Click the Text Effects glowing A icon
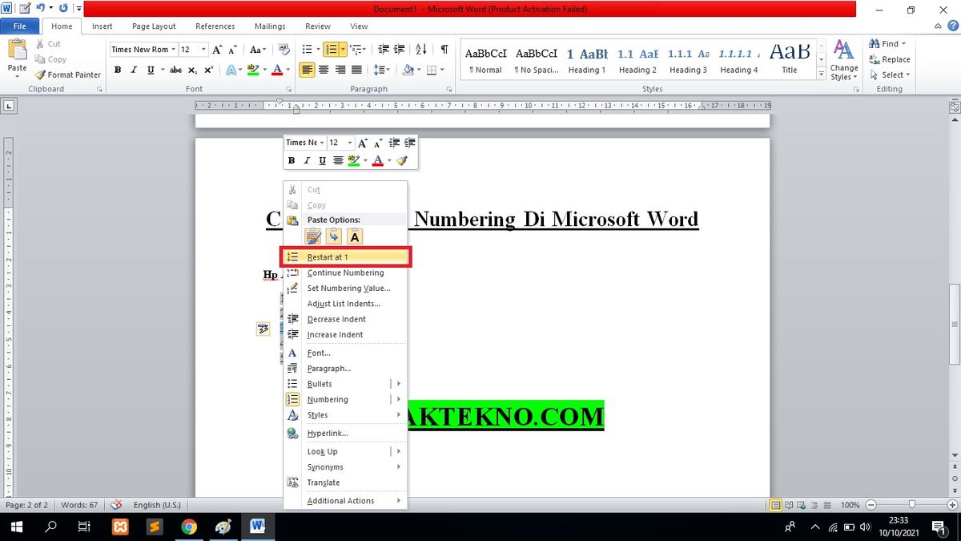This screenshot has height=541, width=961. pos(231,71)
